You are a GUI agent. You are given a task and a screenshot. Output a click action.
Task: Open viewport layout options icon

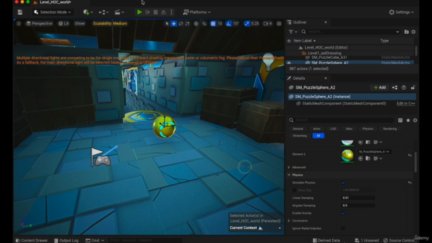(279, 24)
